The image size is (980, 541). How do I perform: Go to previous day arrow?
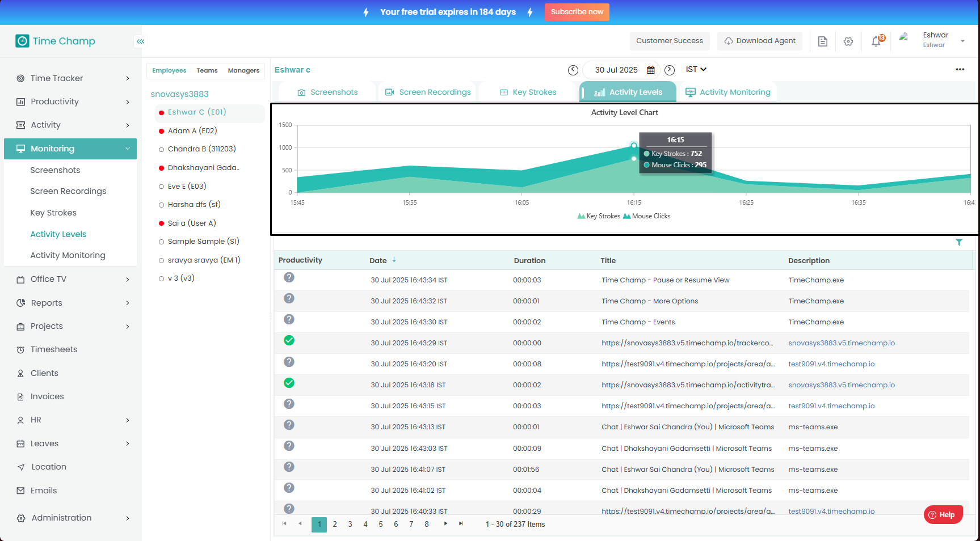tap(573, 70)
